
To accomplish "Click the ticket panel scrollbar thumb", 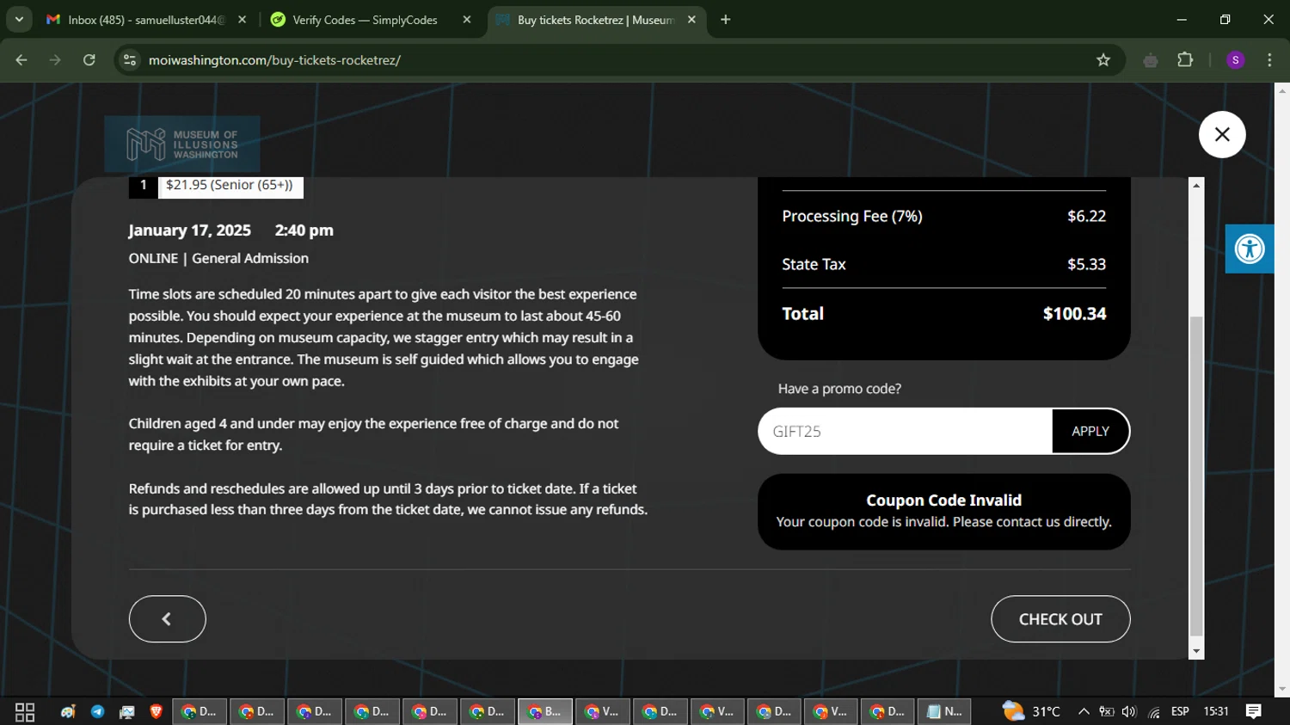I will [x=1195, y=476].
